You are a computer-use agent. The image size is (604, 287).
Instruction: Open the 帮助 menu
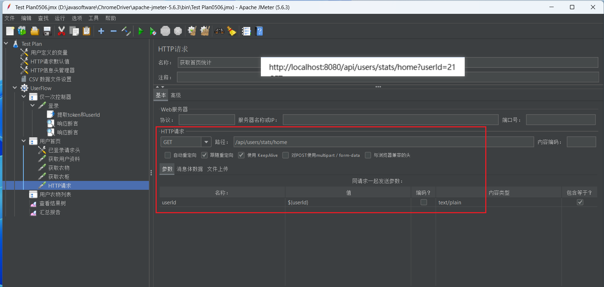point(111,18)
